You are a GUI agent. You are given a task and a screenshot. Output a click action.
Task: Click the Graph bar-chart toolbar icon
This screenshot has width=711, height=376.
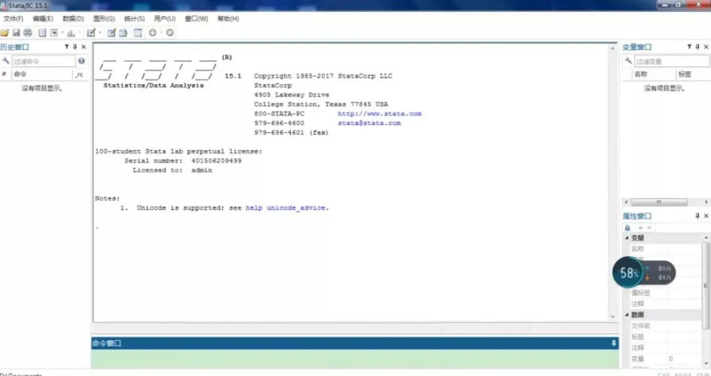71,33
